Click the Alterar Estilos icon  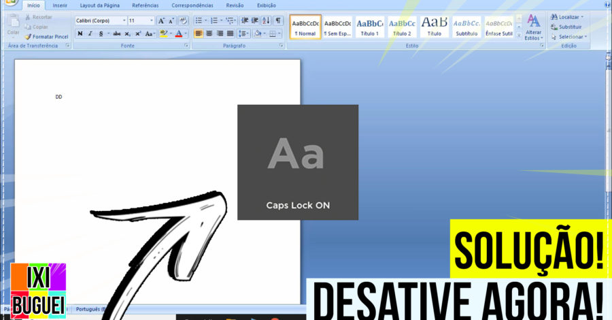click(x=533, y=26)
